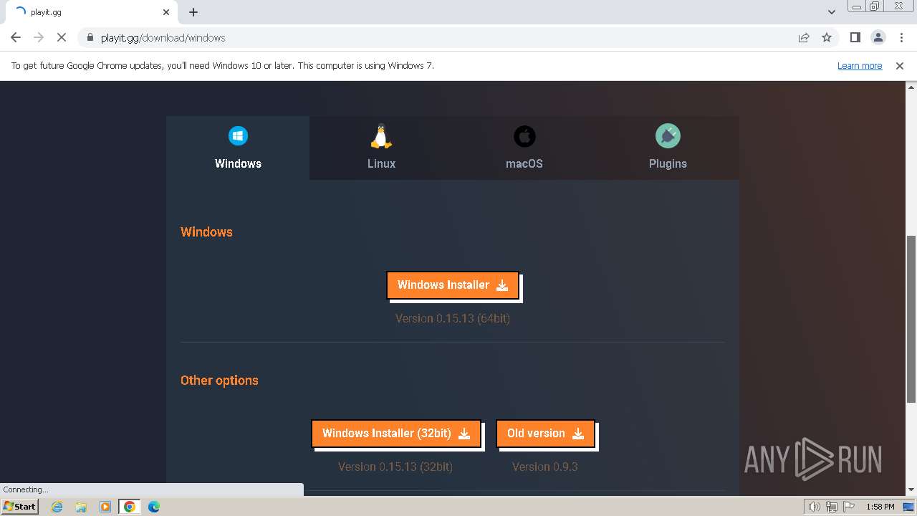Go back to the previous page
This screenshot has height=516, width=917.
click(16, 38)
